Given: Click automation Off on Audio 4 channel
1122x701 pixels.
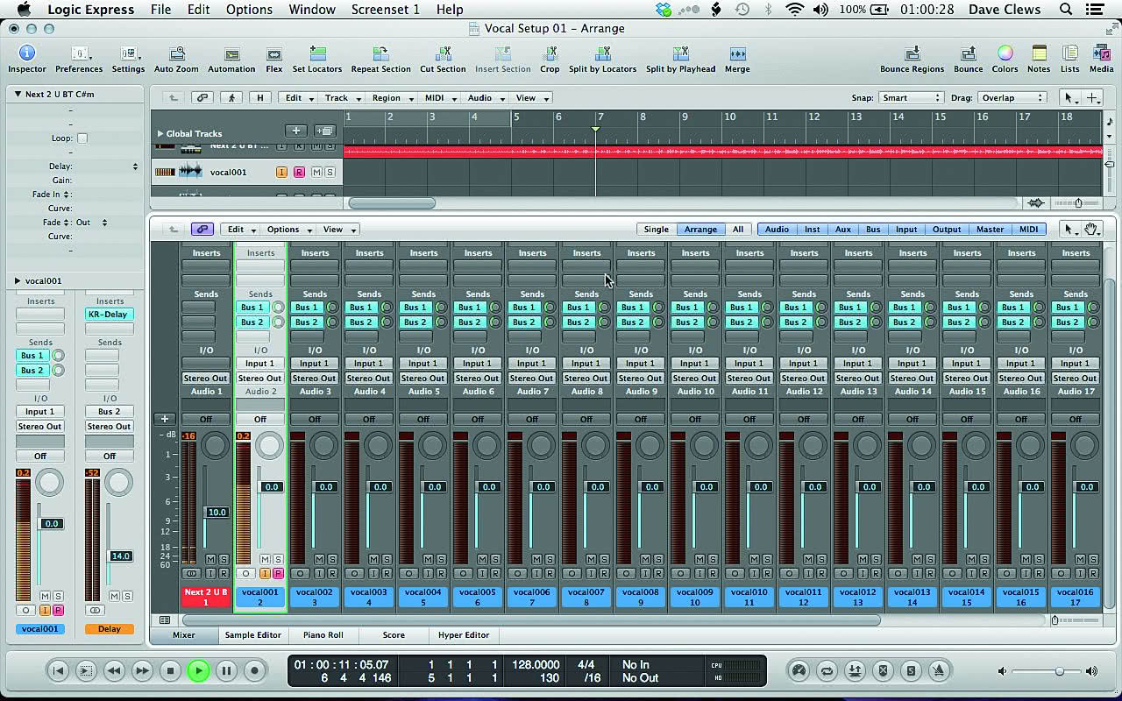Looking at the screenshot, I should pos(369,420).
